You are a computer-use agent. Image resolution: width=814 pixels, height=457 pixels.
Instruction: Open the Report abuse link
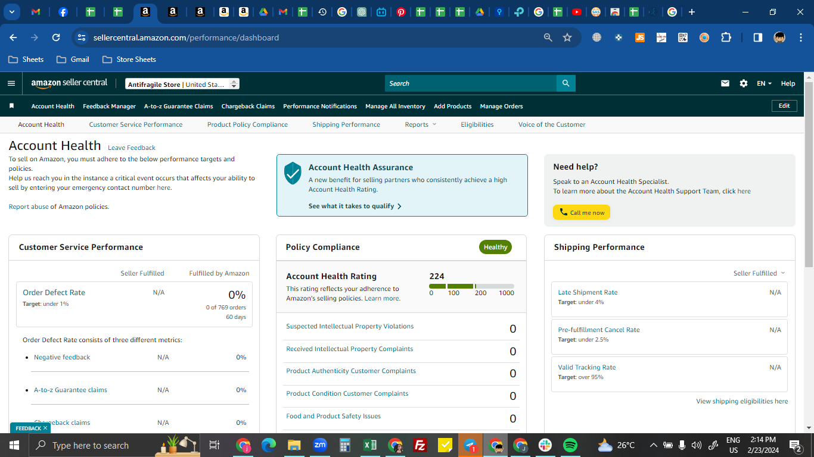click(x=29, y=206)
